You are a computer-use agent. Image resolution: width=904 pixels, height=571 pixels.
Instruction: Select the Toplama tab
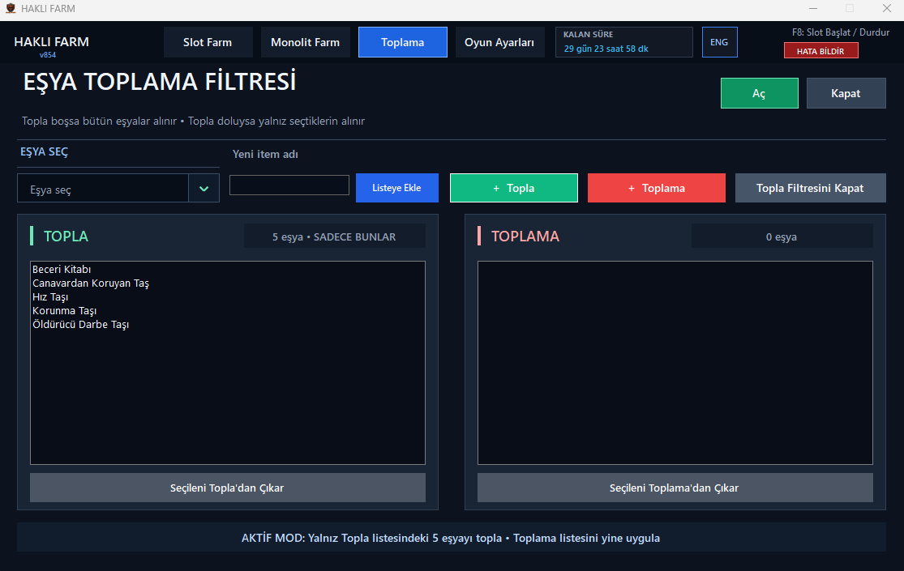pyautogui.click(x=402, y=42)
